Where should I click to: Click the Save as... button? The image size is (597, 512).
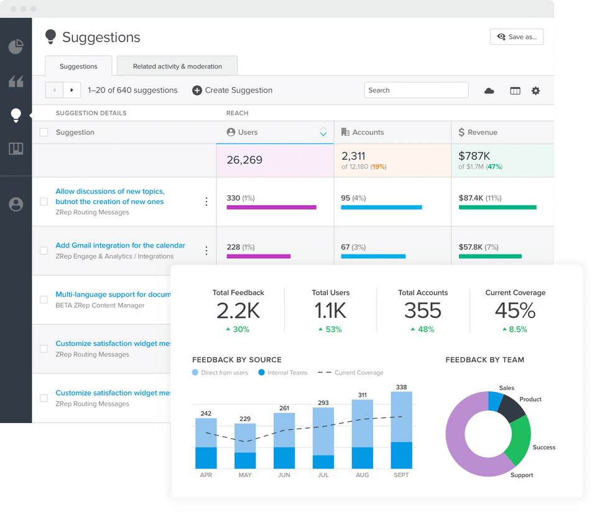click(x=517, y=37)
